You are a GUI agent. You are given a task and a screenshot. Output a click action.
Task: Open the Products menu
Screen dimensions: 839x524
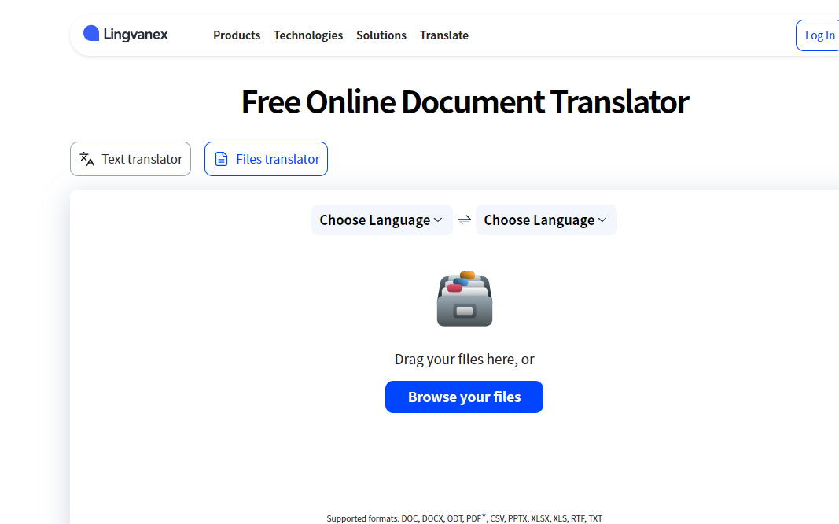click(237, 35)
